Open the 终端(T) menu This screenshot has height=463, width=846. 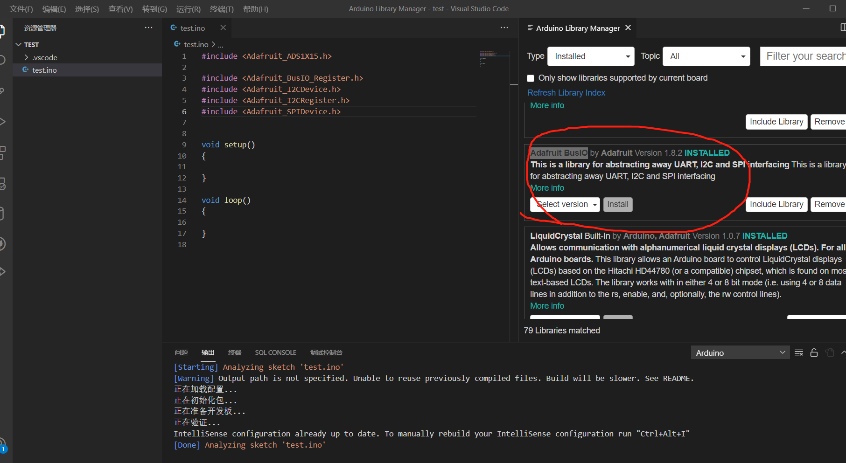coord(221,9)
